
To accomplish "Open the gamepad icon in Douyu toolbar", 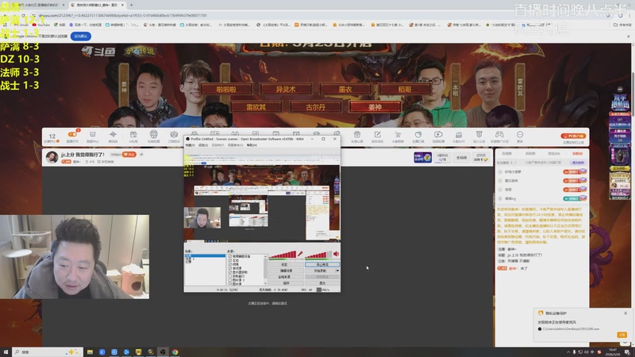I will (x=499, y=135).
